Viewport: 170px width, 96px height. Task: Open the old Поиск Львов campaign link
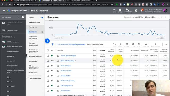click(66, 71)
